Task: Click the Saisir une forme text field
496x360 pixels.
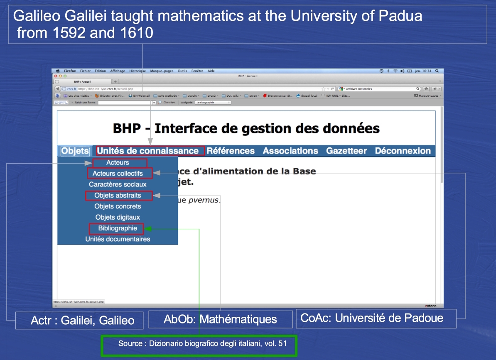Action: coord(125,103)
